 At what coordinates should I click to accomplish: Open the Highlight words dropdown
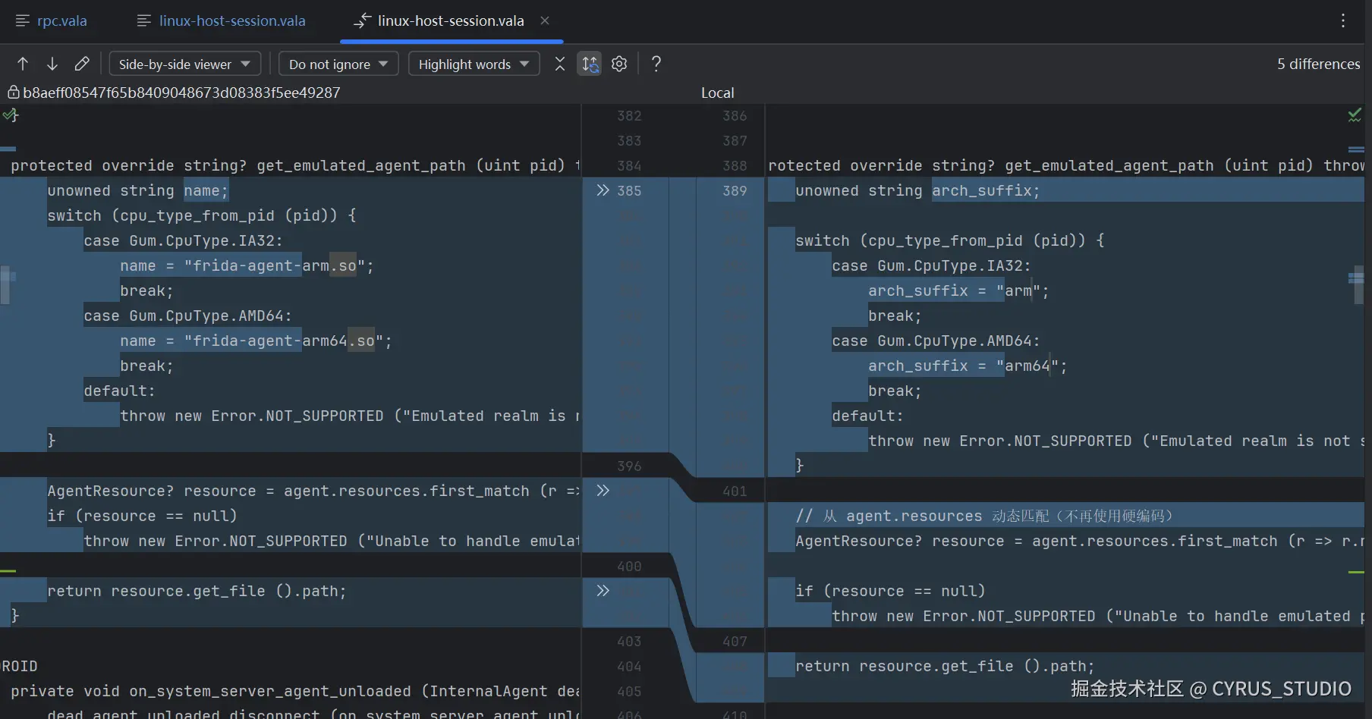tap(474, 64)
